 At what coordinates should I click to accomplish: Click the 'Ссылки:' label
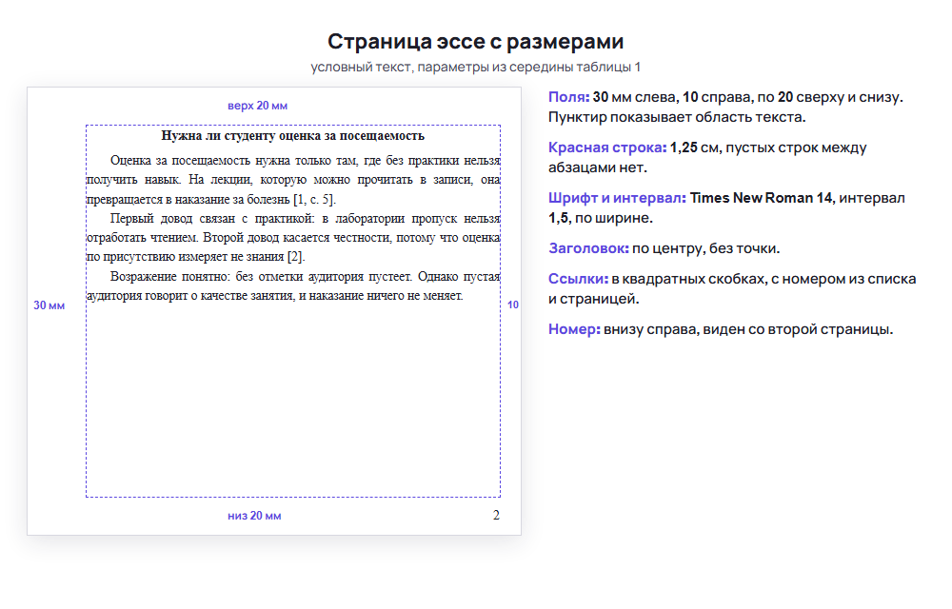578,279
